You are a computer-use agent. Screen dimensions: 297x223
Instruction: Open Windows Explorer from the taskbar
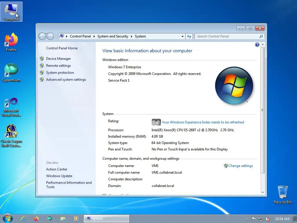click(63, 219)
